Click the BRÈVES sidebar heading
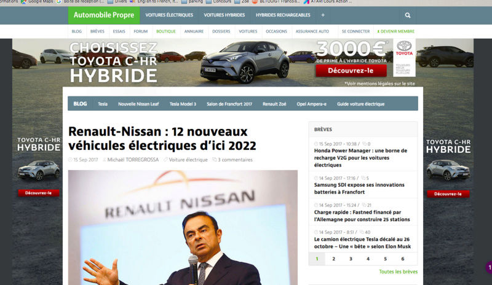492x285 pixels. point(323,129)
